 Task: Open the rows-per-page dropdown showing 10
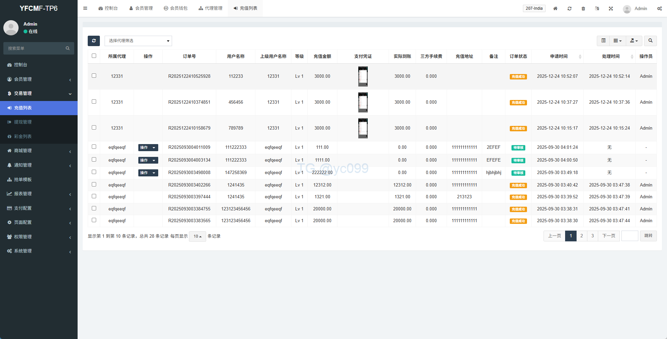click(x=197, y=236)
